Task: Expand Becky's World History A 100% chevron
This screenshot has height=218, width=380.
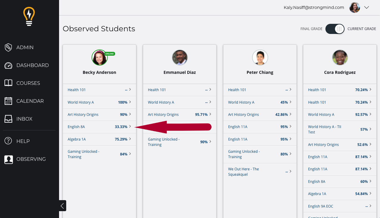Action: [x=130, y=102]
